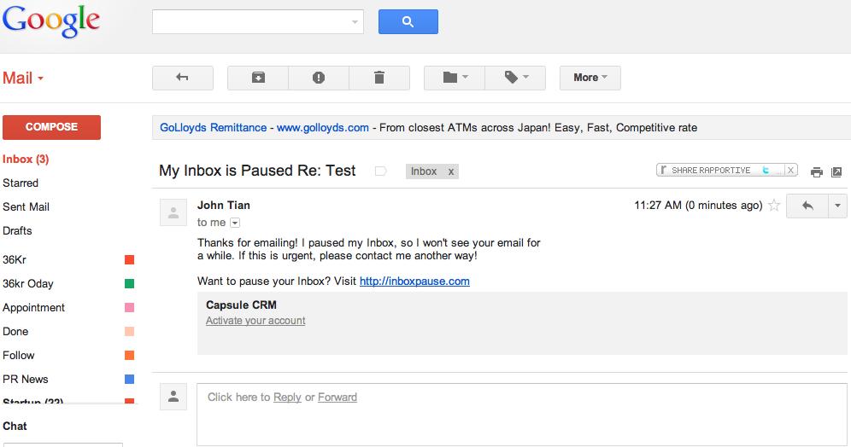
Task: Click the reply arrow button beside the timestamp
Action: pos(807,206)
